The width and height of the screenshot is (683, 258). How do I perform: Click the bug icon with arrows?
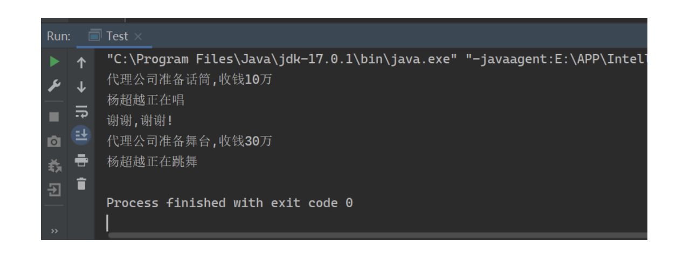point(54,165)
